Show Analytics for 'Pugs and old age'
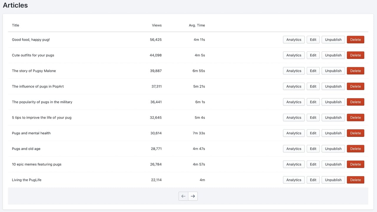Viewport: 377px width, 212px height. tap(294, 149)
